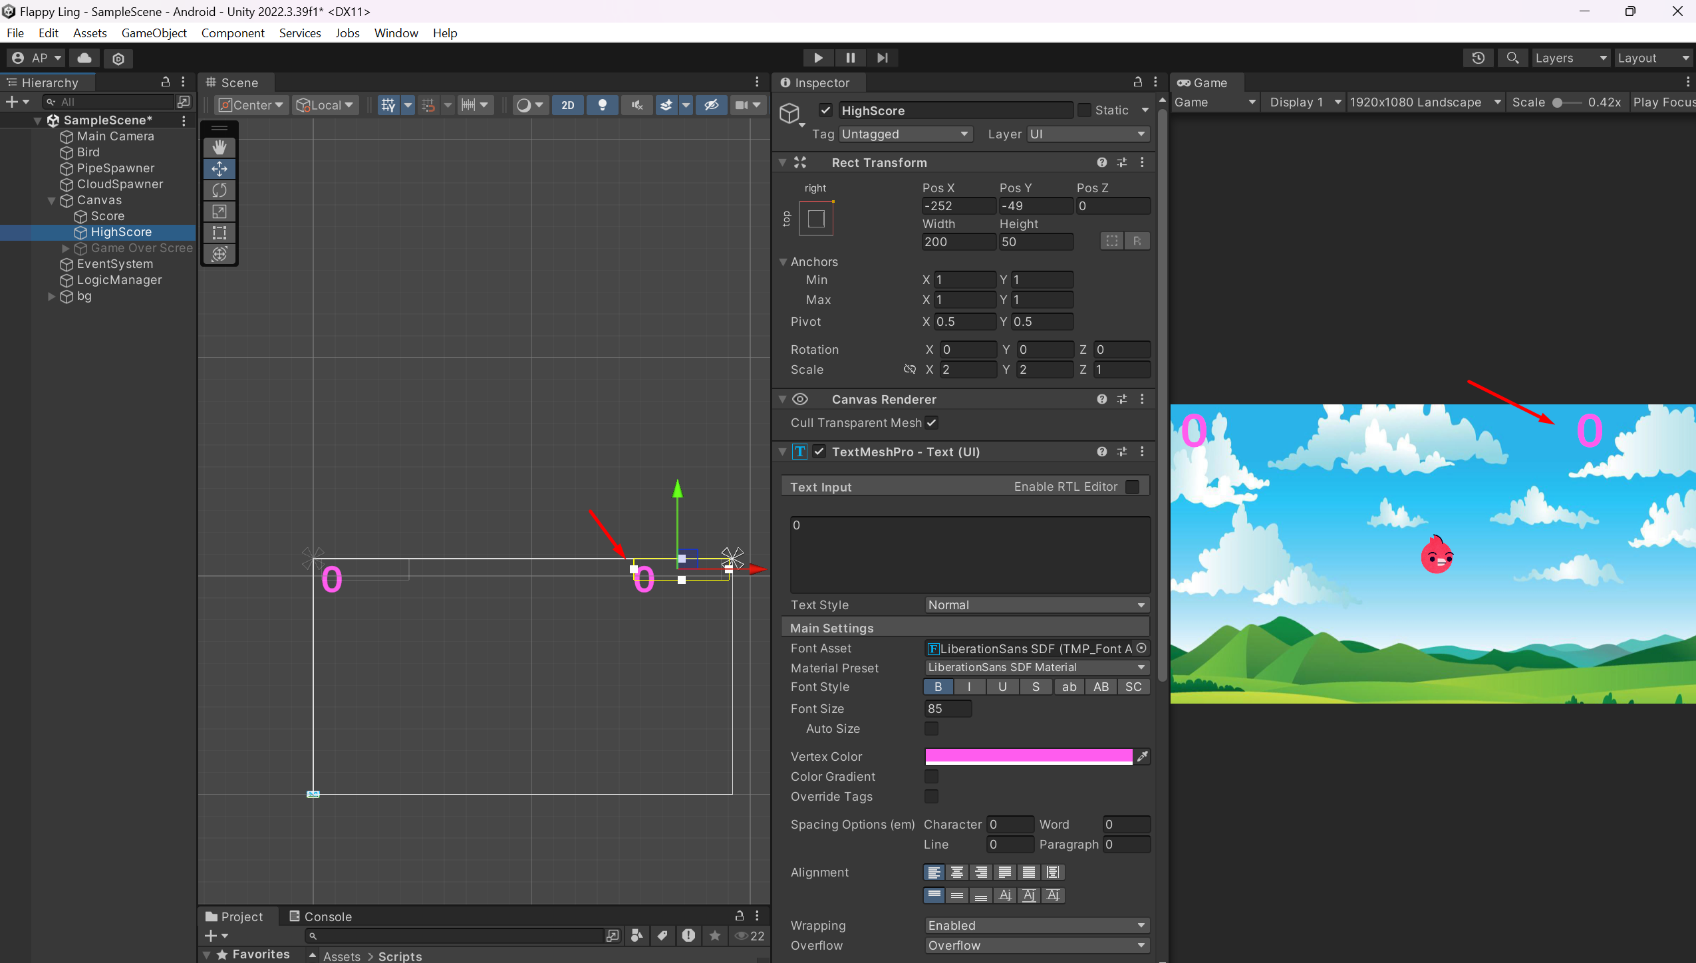Select the Hand view tool
1696x963 pixels.
pos(219,147)
